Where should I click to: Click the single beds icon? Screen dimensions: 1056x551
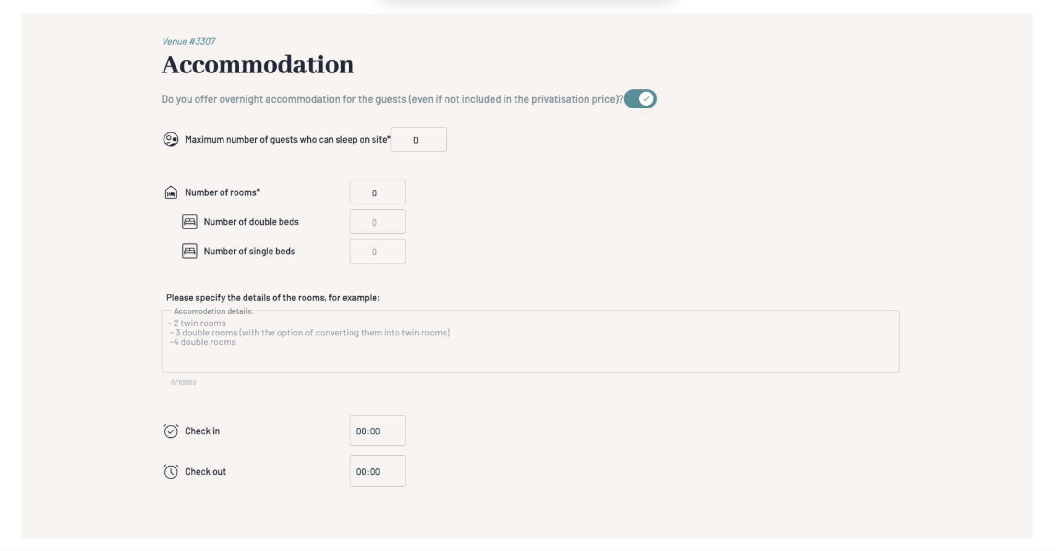[189, 251]
